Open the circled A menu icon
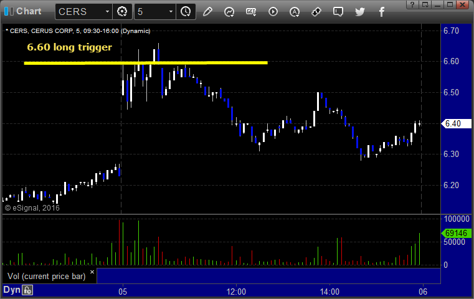 295,12
